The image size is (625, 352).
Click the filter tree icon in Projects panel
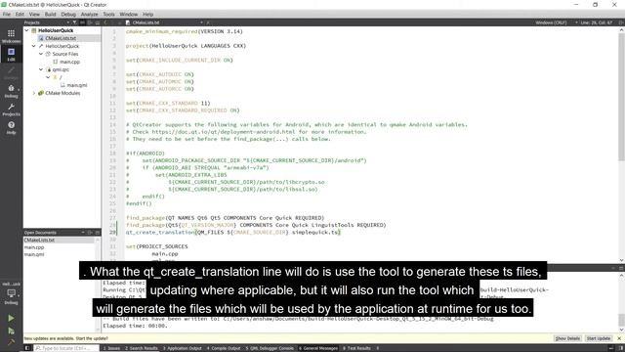[74, 22]
